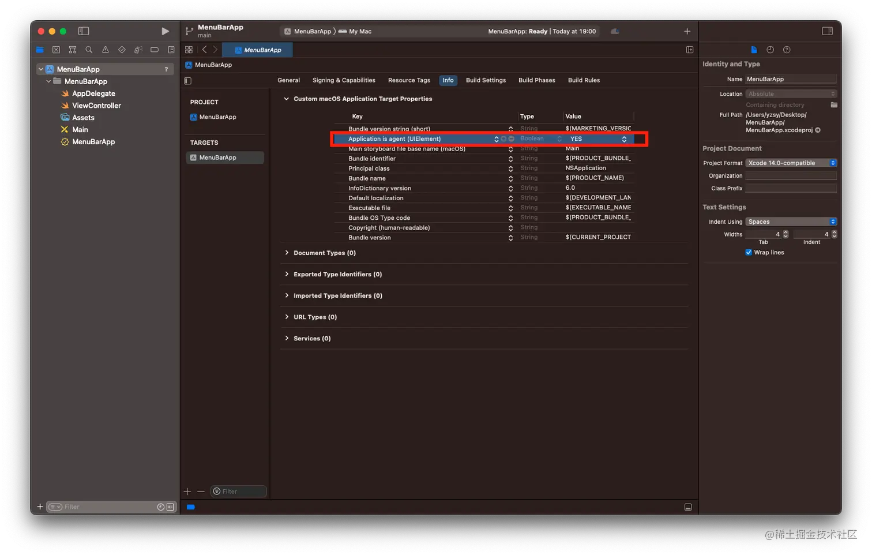Screen dimensions: 872x555
Task: Collapse the MenuBarApp project root in navigator
Action: (x=41, y=69)
